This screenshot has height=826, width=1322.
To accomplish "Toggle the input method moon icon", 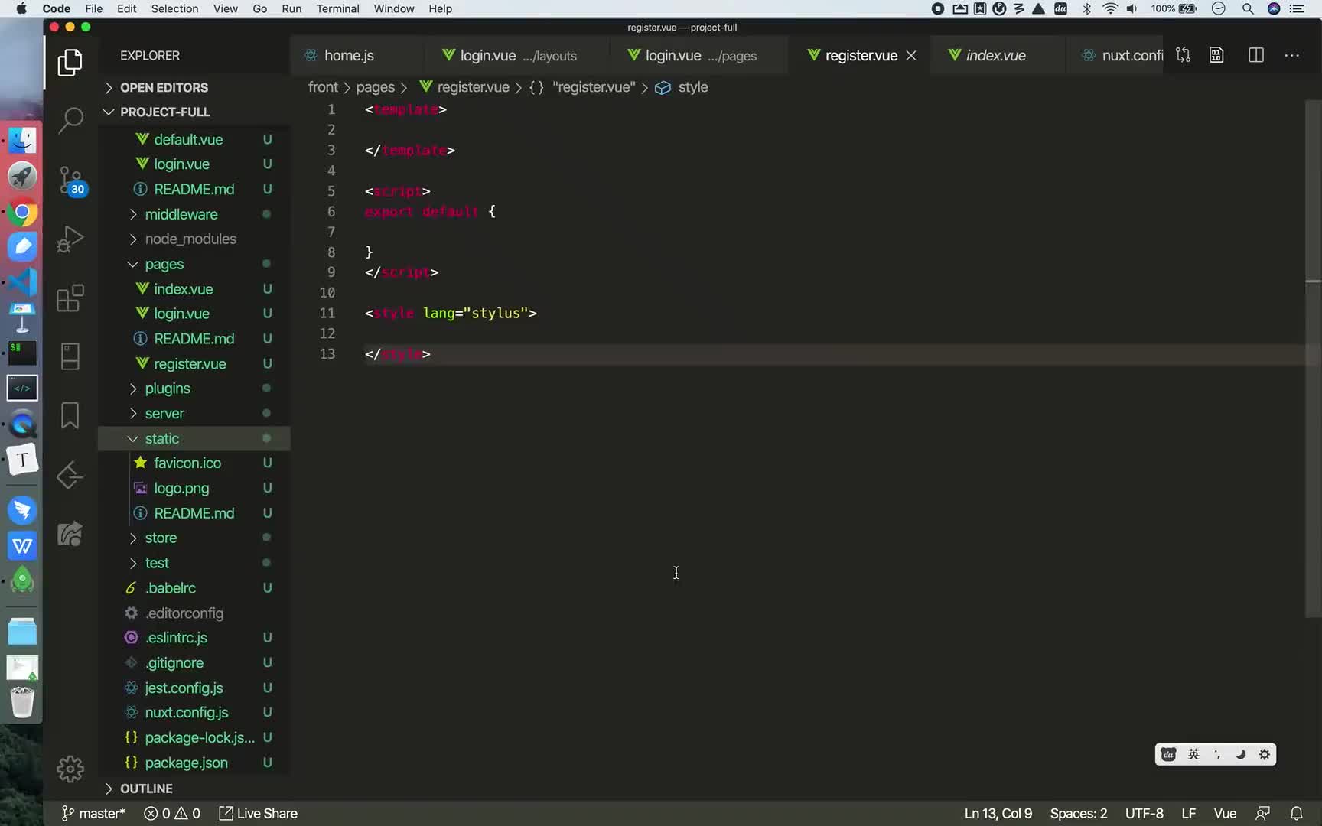I will click(x=1241, y=754).
